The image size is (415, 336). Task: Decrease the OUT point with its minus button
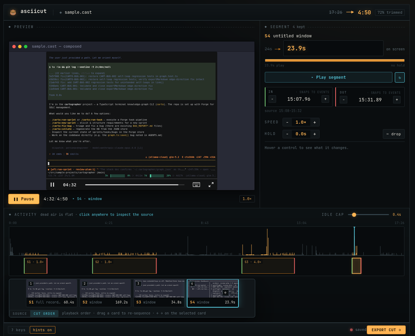point(343,100)
